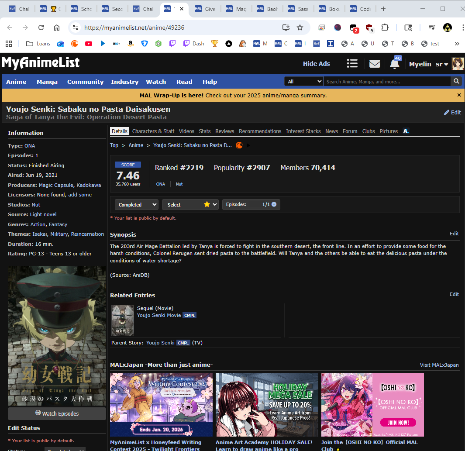Reload the page in browser
The image size is (465, 451).
click(41, 28)
